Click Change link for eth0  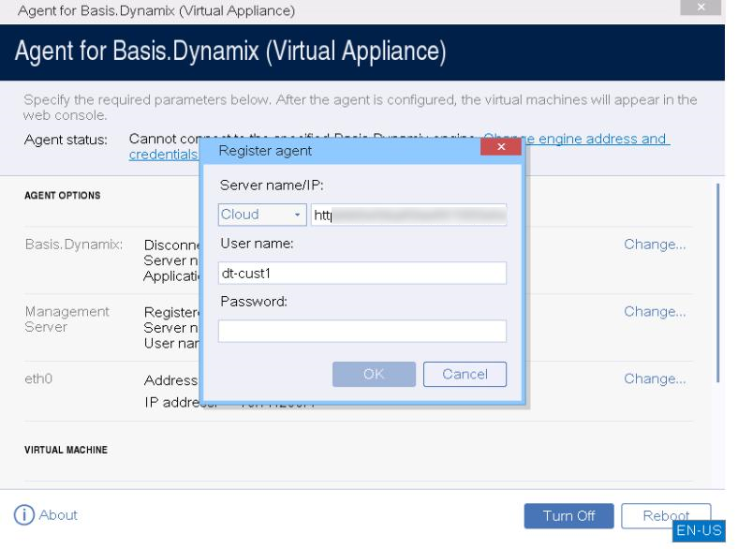pyautogui.click(x=655, y=379)
